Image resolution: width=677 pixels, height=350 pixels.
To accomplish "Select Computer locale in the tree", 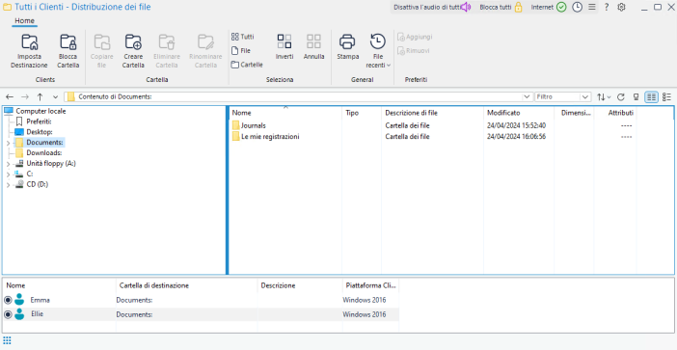I will point(41,111).
